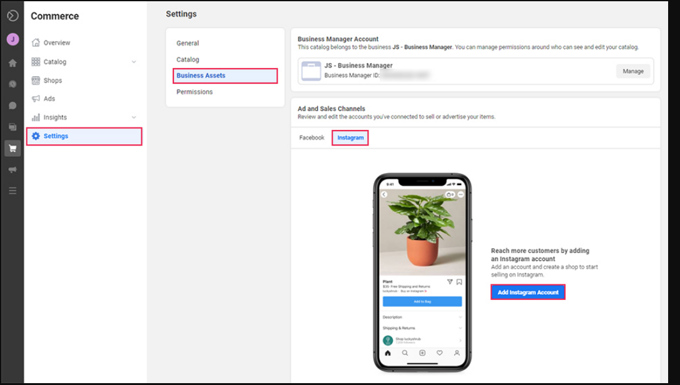680x385 pixels.
Task: Go to the Home icon in rail
Action: pyautogui.click(x=13, y=63)
